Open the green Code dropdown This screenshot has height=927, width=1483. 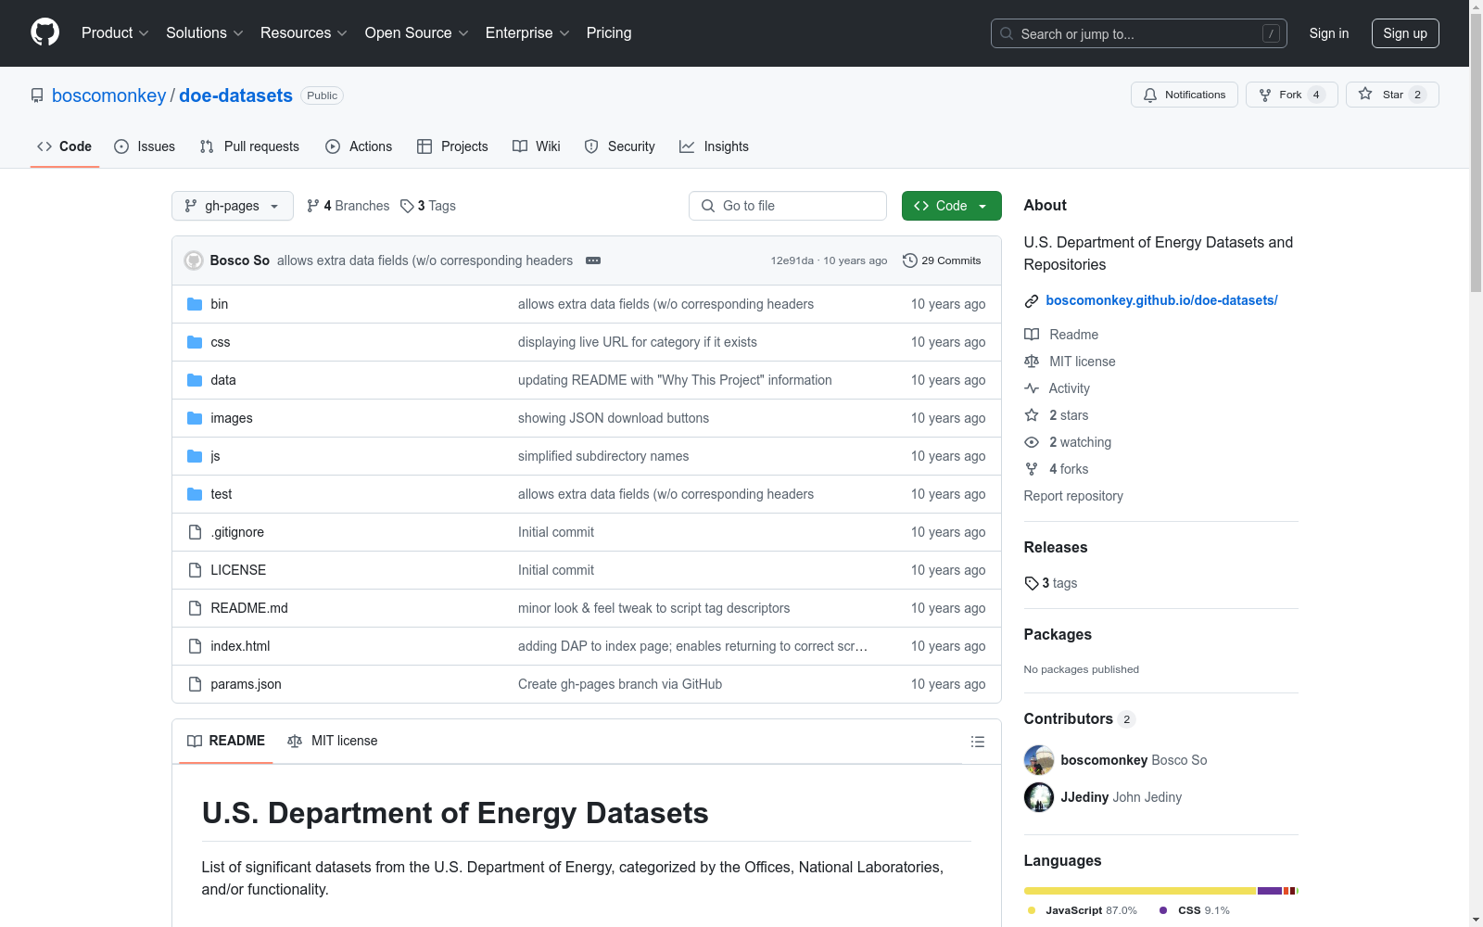(951, 206)
